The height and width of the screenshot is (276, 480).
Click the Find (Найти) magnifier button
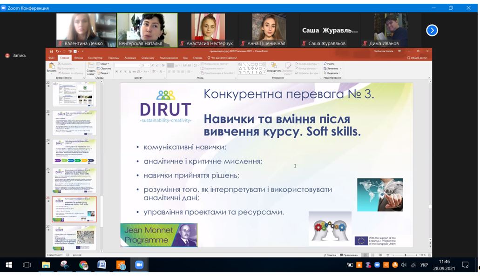(x=330, y=64)
